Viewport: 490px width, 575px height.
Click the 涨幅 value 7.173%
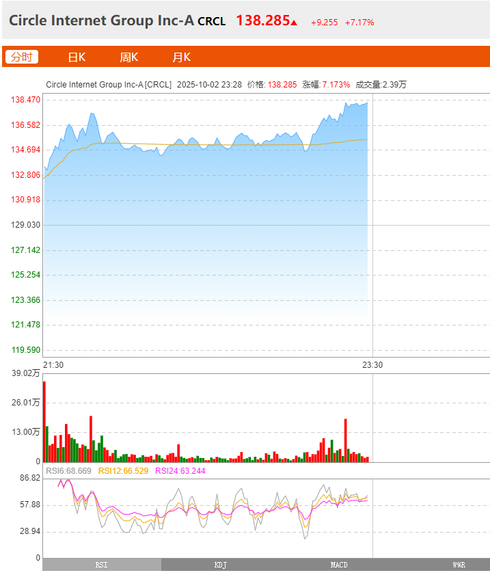click(x=336, y=85)
